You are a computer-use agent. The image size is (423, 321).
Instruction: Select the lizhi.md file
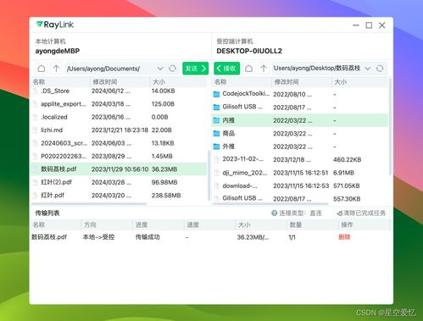coord(119,130)
